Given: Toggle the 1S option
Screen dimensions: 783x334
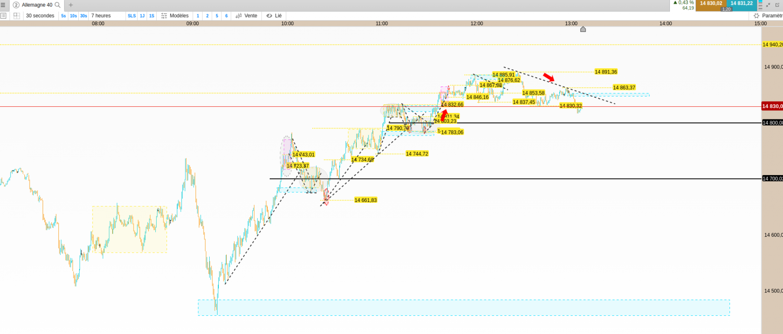Looking at the screenshot, I should 152,16.
